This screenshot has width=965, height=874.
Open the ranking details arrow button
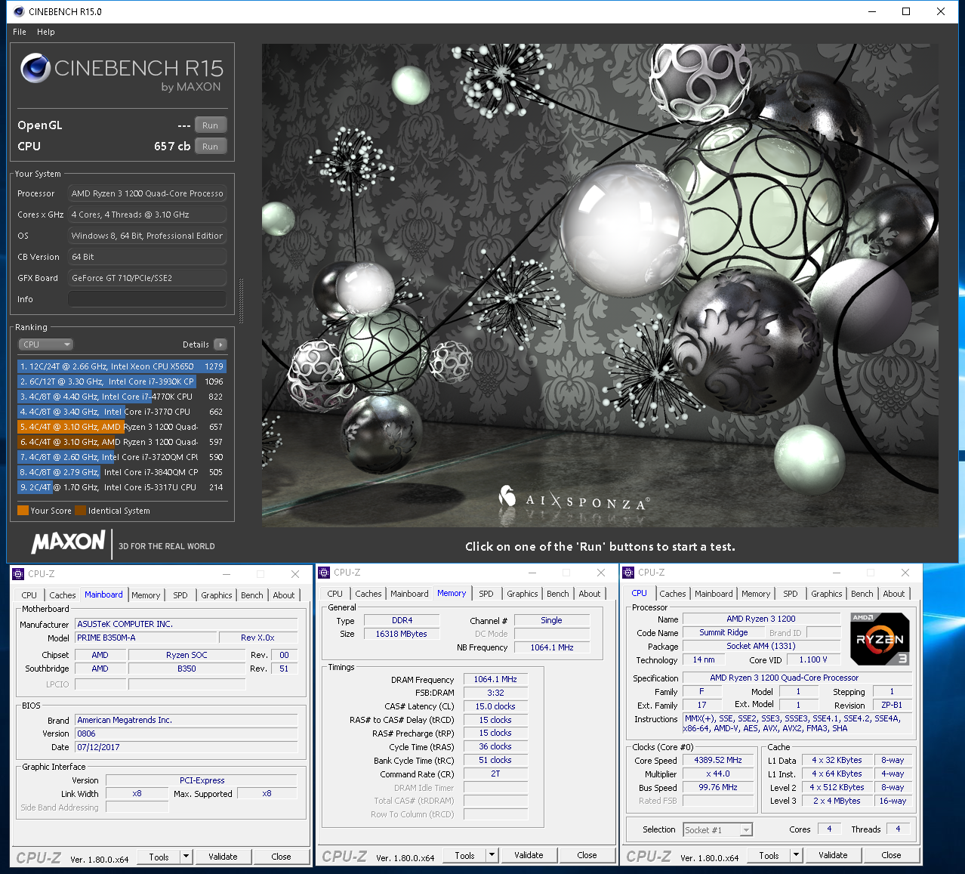point(220,344)
